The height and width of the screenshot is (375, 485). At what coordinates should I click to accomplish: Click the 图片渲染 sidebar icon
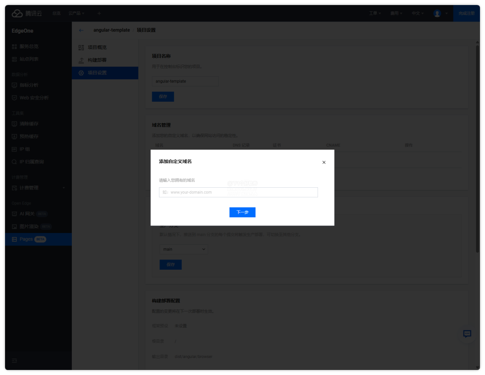pyautogui.click(x=14, y=226)
